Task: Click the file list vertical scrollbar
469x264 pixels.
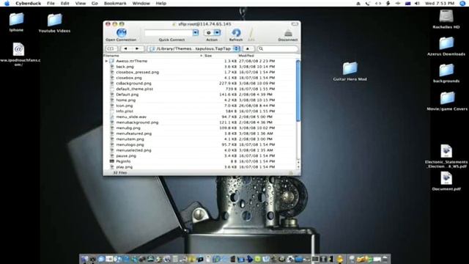Action: 298,91
